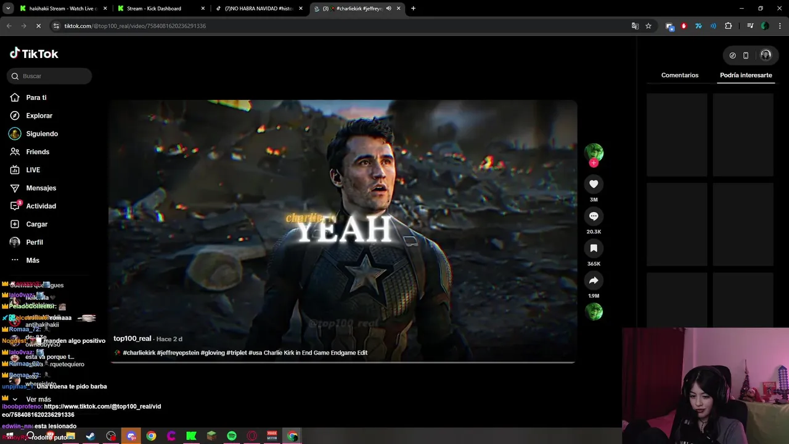Open a new browser tab
The width and height of the screenshot is (789, 444).
point(413,9)
